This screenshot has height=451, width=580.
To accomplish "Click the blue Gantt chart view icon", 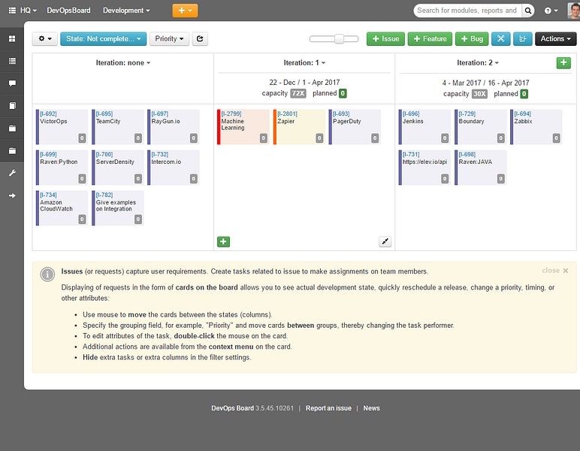I will [522, 39].
